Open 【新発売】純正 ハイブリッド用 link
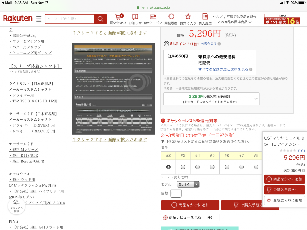Viewport: 307px width, 230px height. click(x=36, y=191)
